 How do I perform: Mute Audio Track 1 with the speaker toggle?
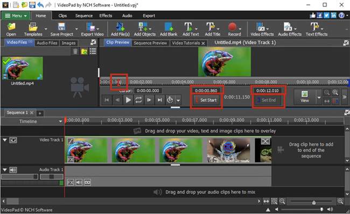coord(13,170)
